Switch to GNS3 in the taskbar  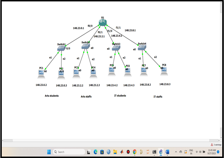pyautogui.click(x=161, y=152)
